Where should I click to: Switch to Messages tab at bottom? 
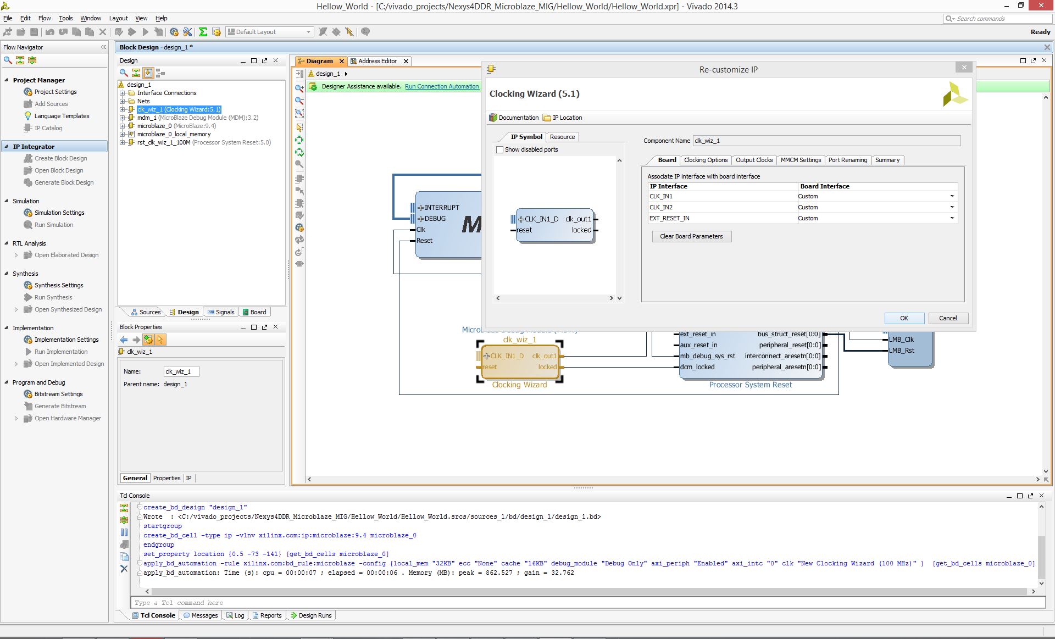pyautogui.click(x=201, y=615)
